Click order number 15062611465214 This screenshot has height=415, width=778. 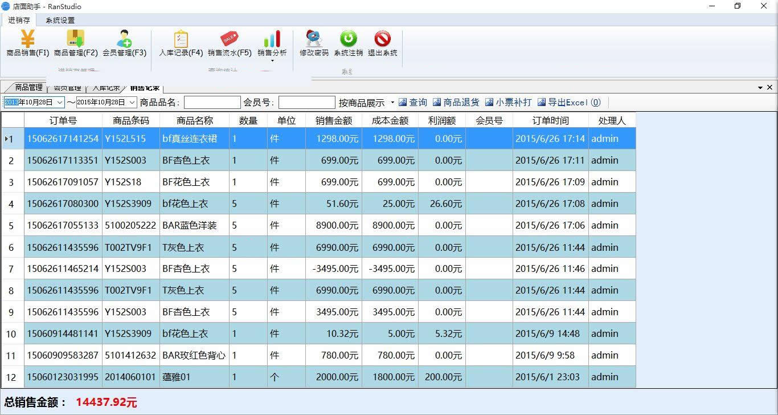click(63, 268)
